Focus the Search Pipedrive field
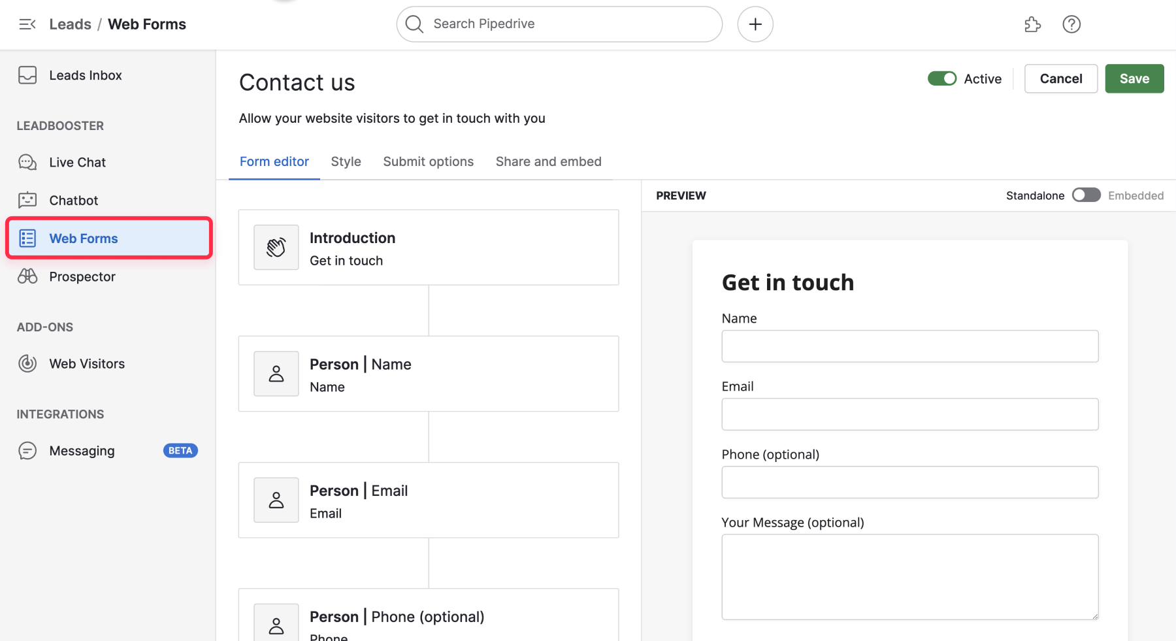1176x641 pixels. tap(559, 24)
